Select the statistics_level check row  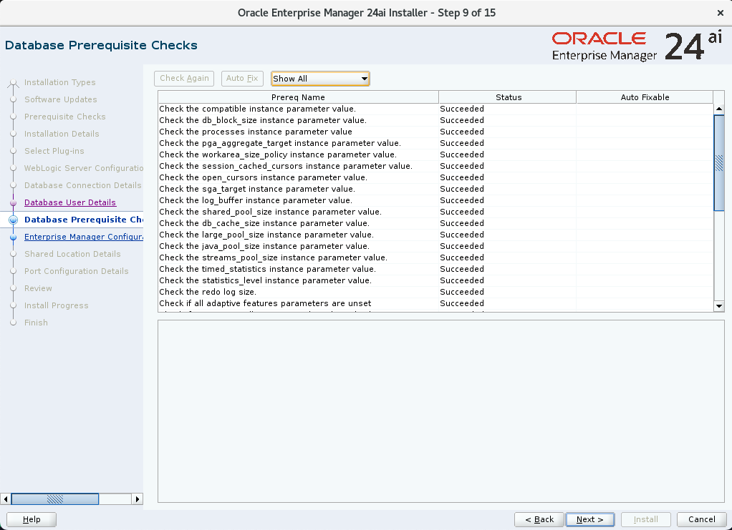tap(435, 280)
